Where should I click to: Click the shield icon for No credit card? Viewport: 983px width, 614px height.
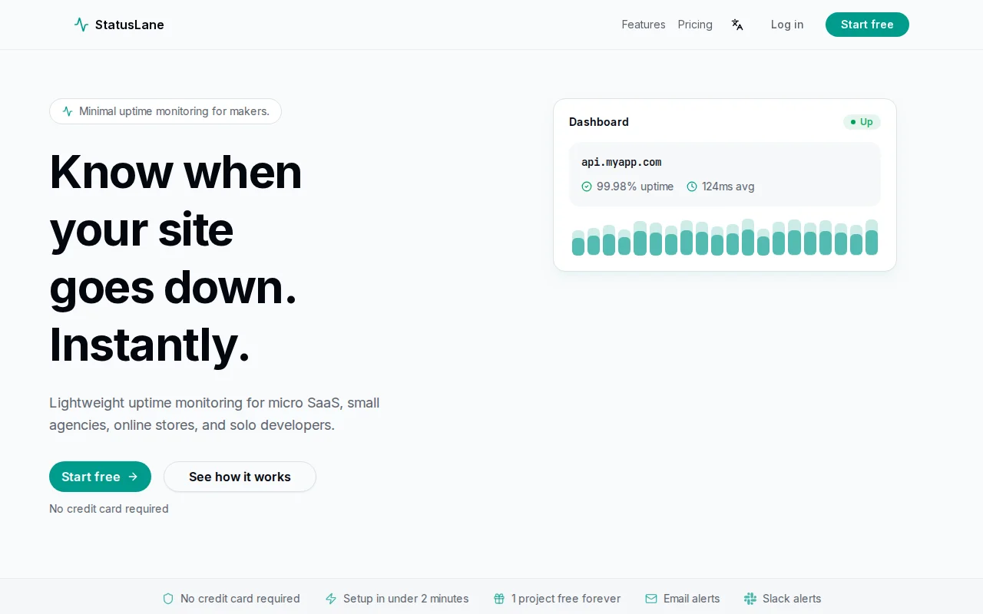pyautogui.click(x=168, y=599)
